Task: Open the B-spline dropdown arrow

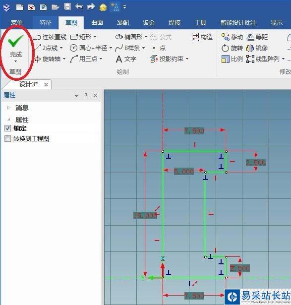Action: pyautogui.click(x=143, y=48)
